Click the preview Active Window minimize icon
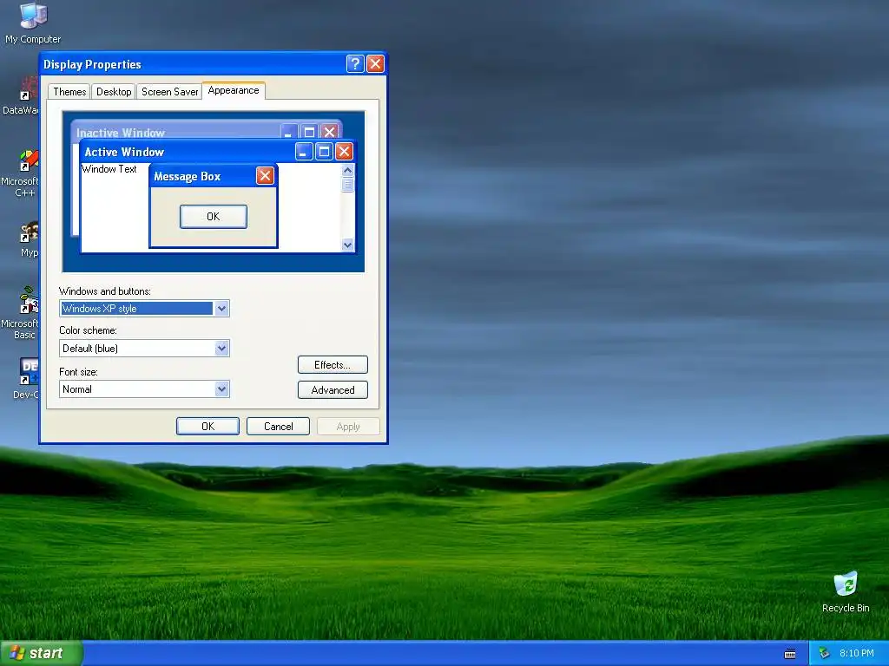The width and height of the screenshot is (889, 666). 304,151
